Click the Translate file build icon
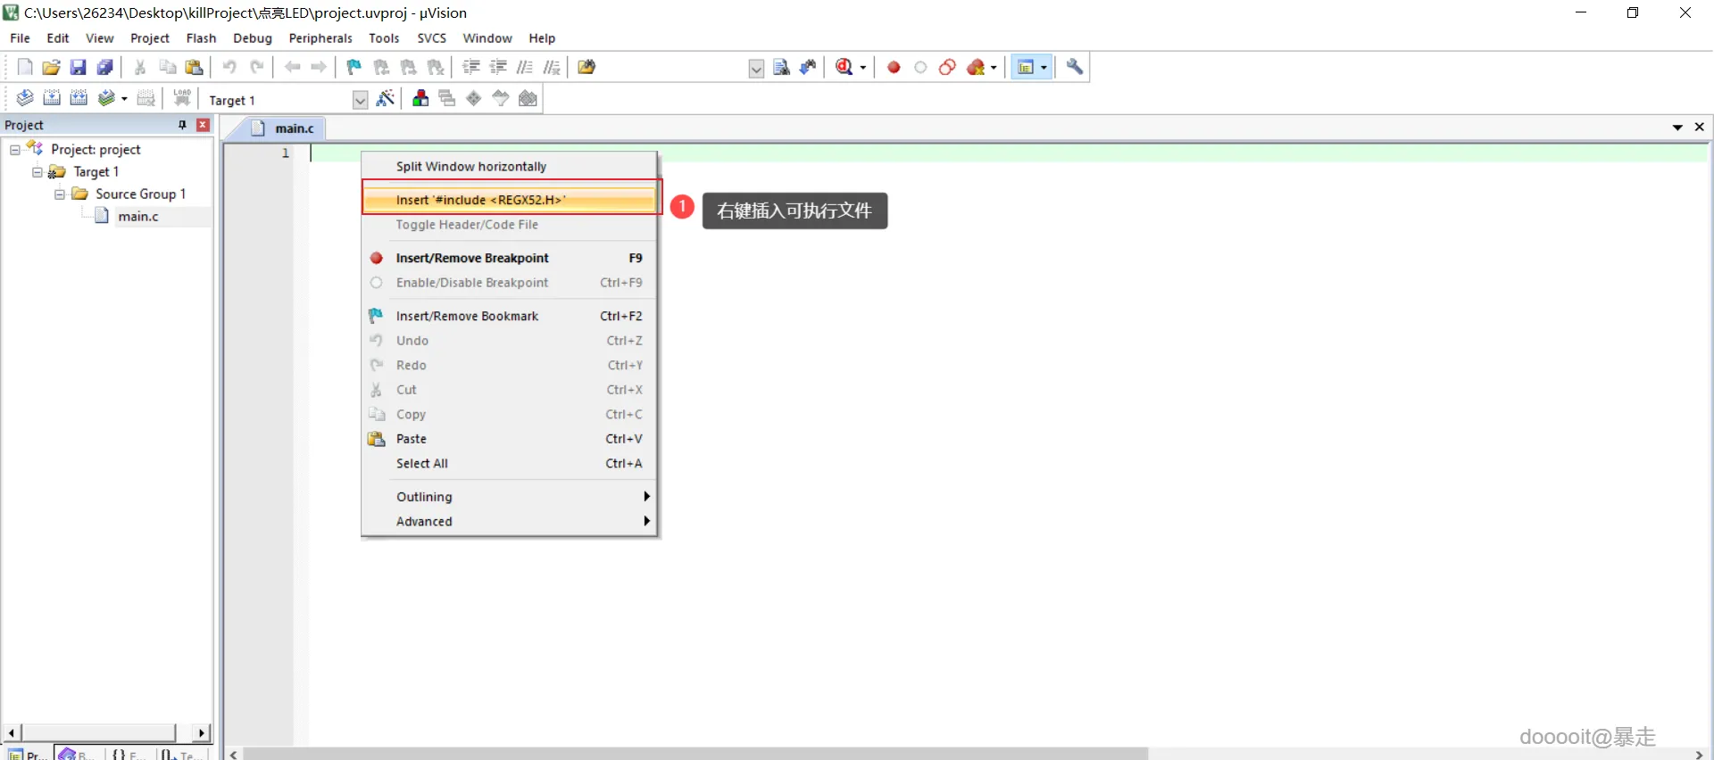 click(x=25, y=98)
